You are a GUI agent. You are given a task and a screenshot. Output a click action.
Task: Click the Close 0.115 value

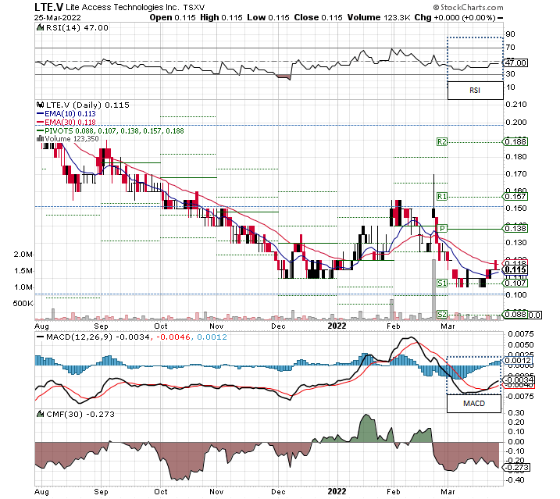click(318, 17)
